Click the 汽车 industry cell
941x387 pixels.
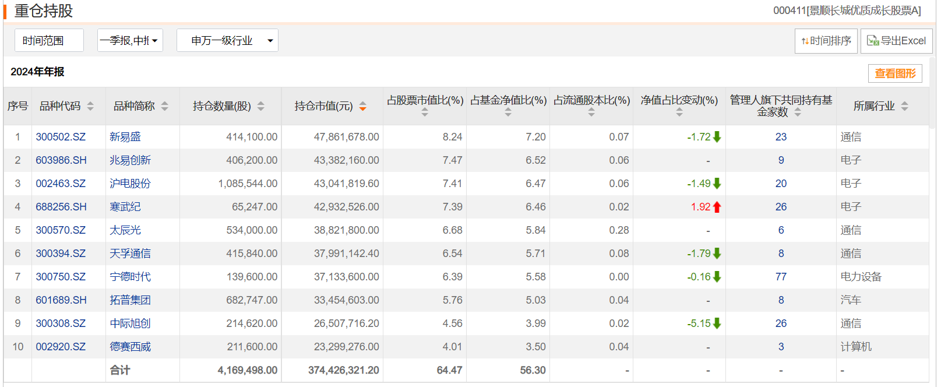coord(851,300)
